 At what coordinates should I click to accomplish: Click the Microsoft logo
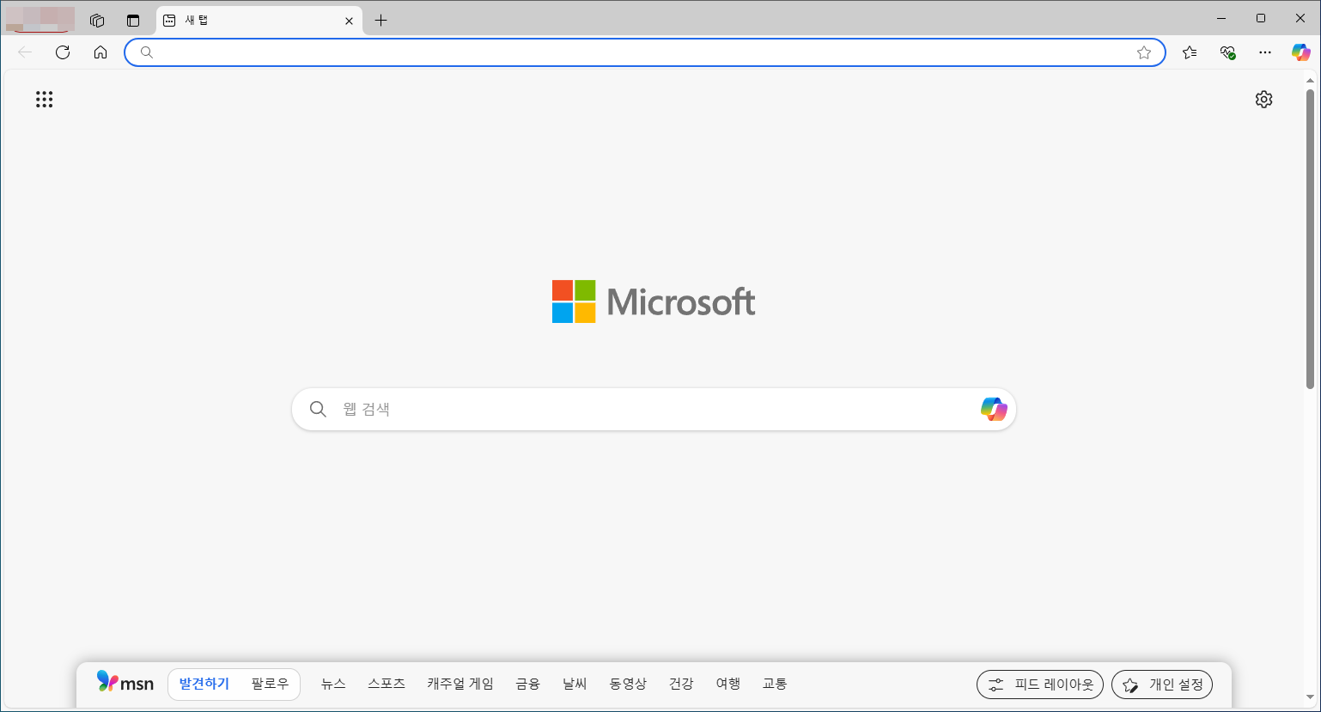tap(654, 301)
